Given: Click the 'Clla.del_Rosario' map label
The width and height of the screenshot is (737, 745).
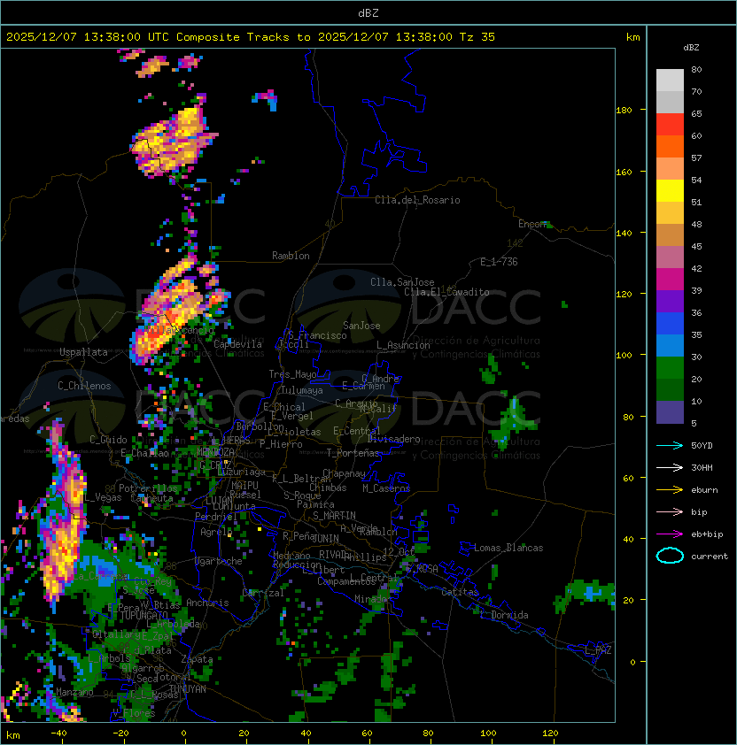Looking at the screenshot, I should click(x=417, y=200).
